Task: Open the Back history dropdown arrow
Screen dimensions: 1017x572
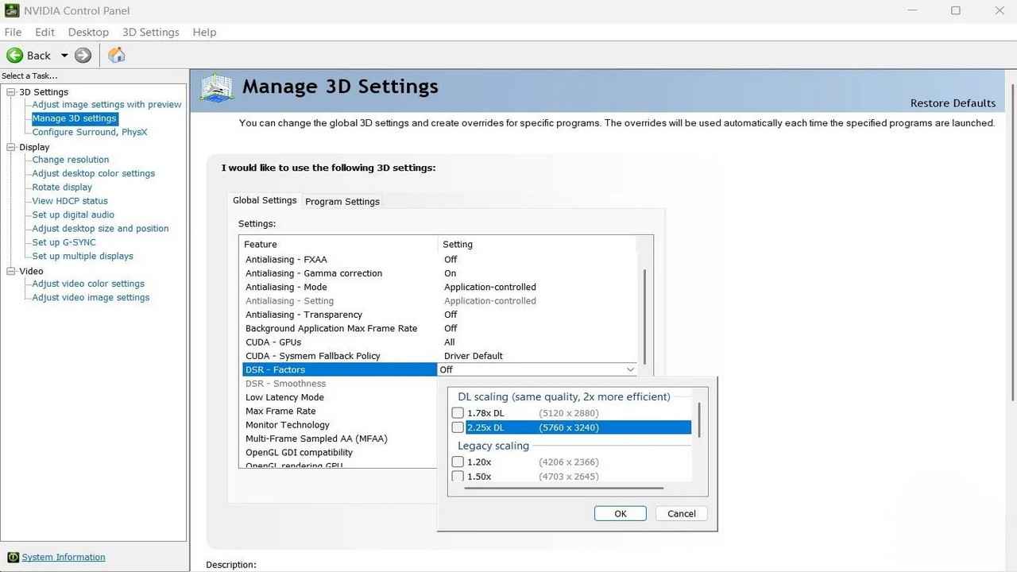Action: 64,56
